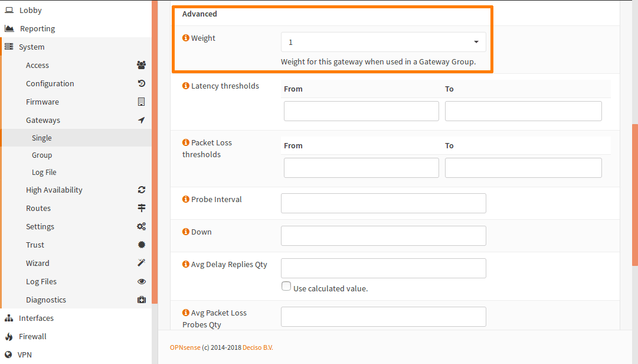Screen dimensions: 638x364
Task: Click the Probe Interval input field
Action: [383, 203]
